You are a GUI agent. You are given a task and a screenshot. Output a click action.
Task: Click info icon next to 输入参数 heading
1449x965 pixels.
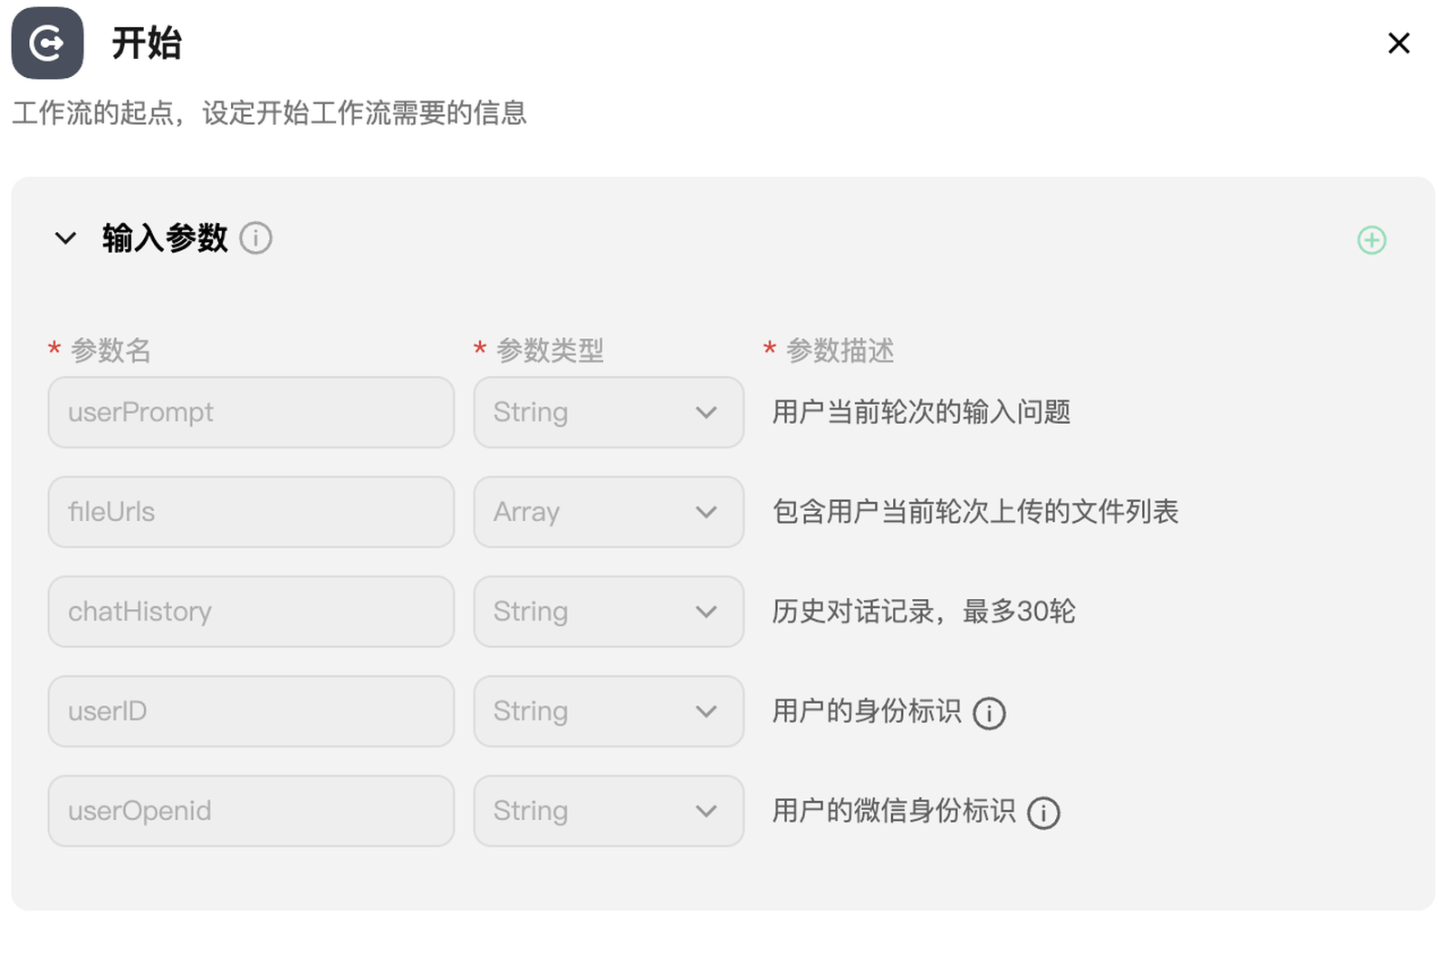(x=255, y=238)
